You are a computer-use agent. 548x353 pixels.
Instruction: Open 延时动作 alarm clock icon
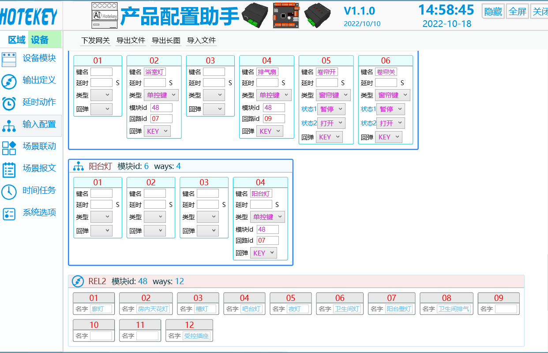(9, 103)
